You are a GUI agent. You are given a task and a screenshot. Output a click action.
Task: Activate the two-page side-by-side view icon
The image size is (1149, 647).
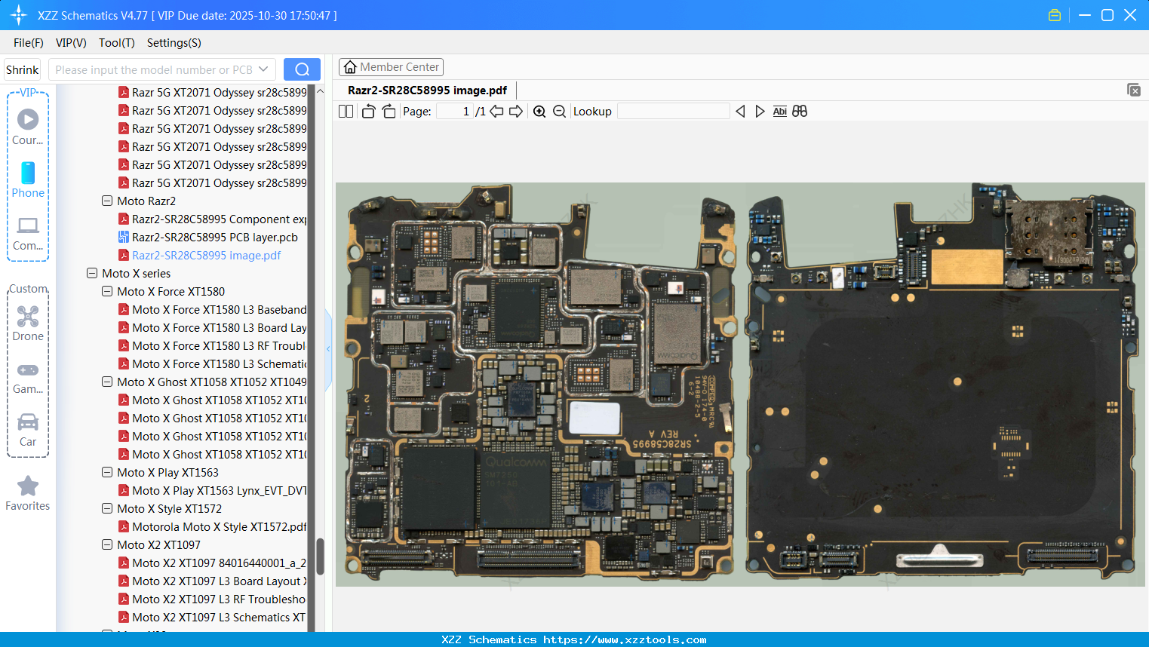tap(345, 111)
